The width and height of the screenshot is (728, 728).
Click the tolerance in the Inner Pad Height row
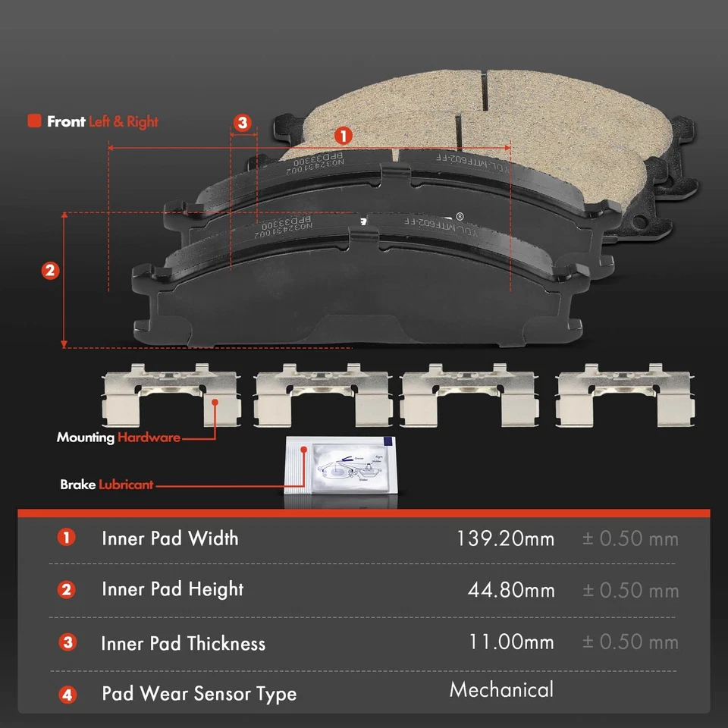(x=630, y=591)
